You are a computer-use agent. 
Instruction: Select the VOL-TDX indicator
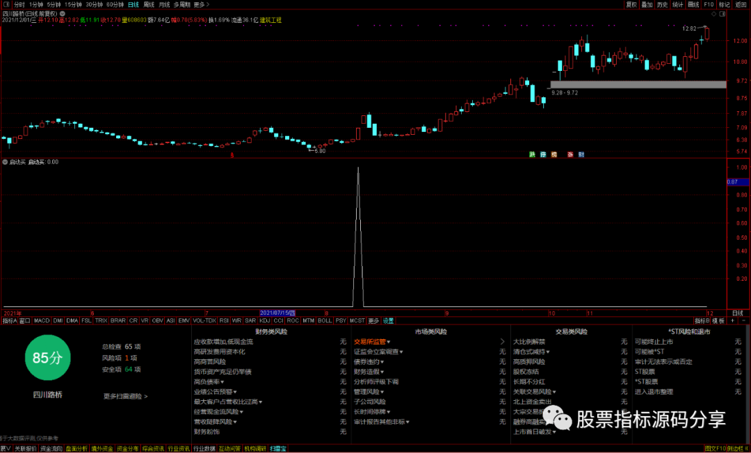204,320
